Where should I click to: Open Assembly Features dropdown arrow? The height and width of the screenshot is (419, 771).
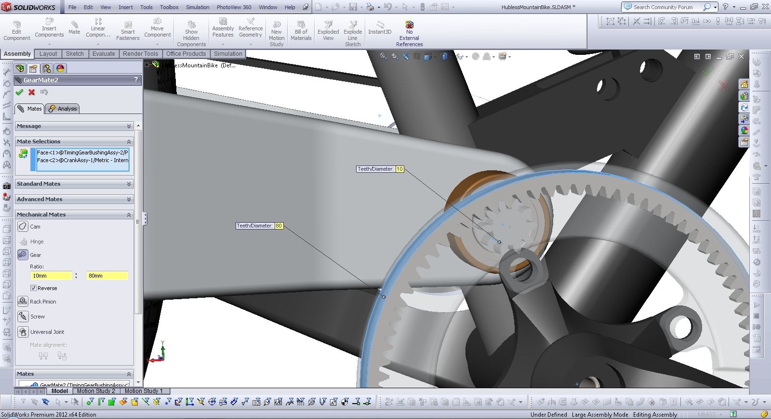pos(223,44)
